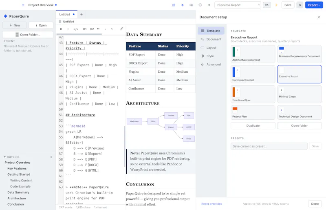Choose the Project Plan template card
The image size is (326, 210).
[x=253, y=112]
